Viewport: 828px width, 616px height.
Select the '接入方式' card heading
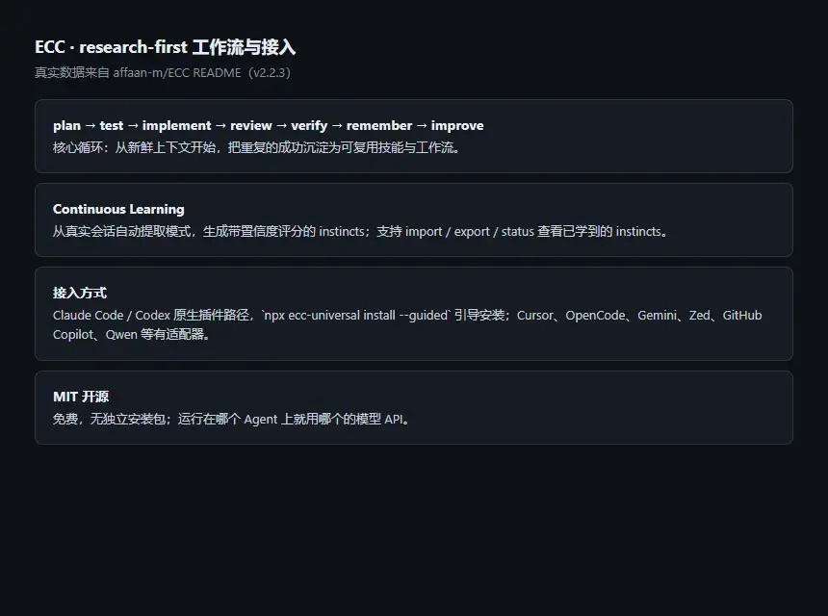click(80, 293)
